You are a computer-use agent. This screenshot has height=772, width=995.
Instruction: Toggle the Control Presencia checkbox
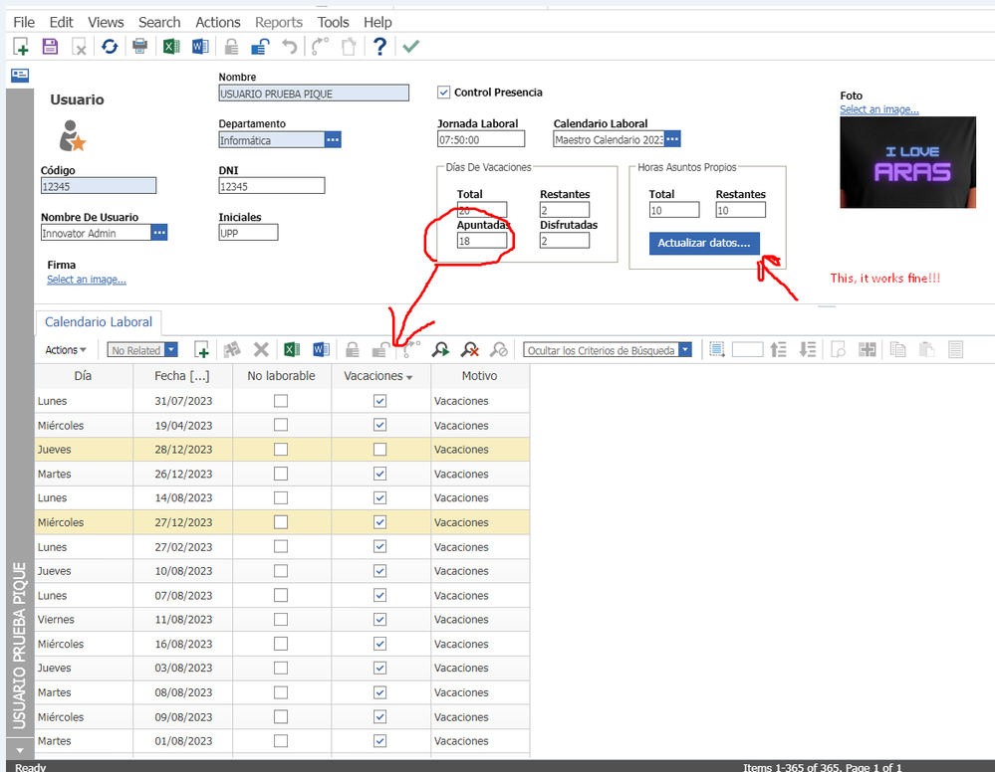click(443, 93)
